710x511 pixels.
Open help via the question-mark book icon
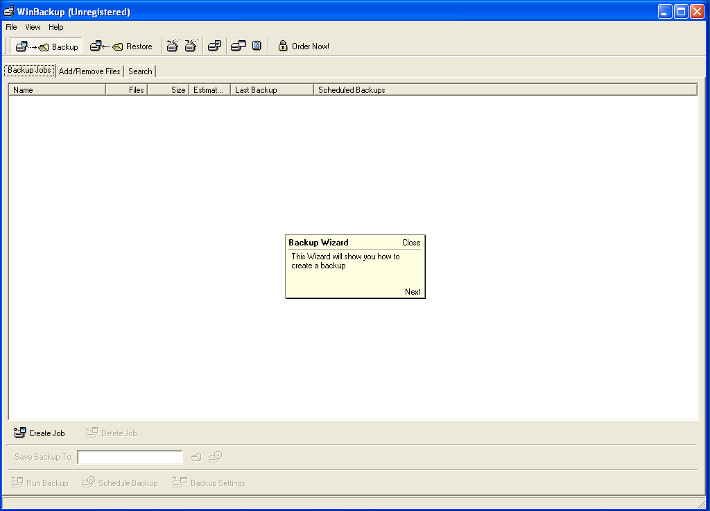tap(257, 46)
